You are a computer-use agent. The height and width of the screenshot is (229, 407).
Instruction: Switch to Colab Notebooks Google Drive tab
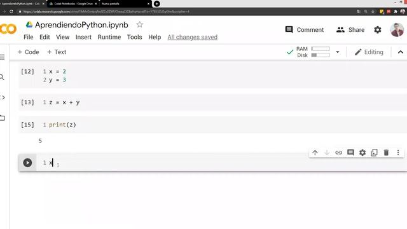[73, 4]
